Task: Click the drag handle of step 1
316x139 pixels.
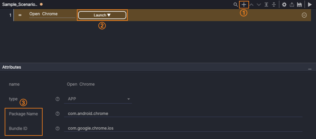Action: pyautogui.click(x=20, y=15)
